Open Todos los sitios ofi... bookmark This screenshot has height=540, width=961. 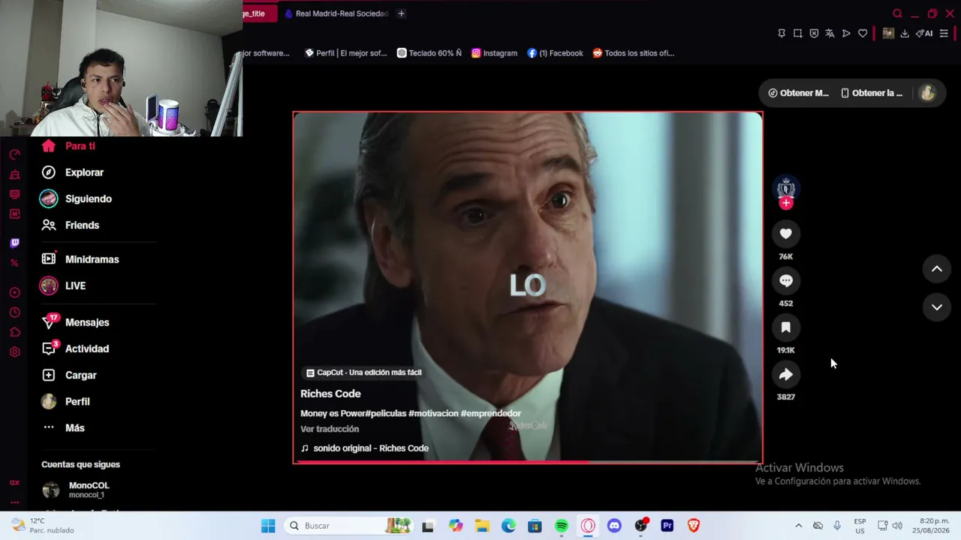point(634,53)
